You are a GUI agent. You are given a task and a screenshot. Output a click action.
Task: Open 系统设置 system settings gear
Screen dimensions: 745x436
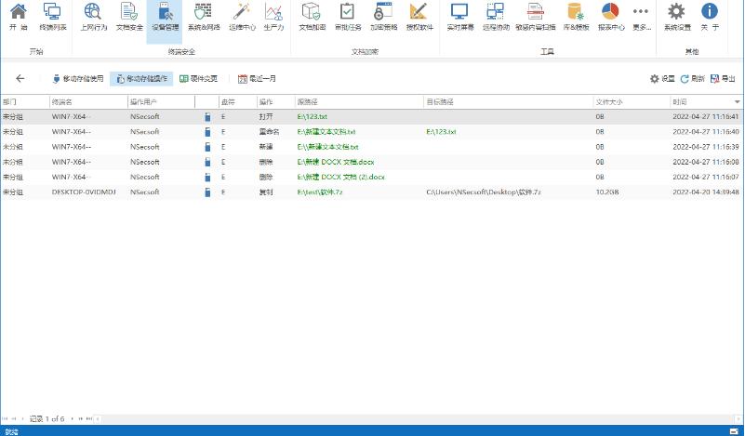[677, 16]
